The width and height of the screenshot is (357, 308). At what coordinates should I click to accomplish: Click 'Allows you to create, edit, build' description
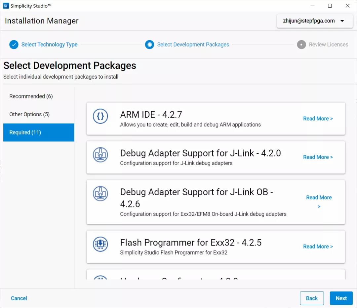[190, 125]
